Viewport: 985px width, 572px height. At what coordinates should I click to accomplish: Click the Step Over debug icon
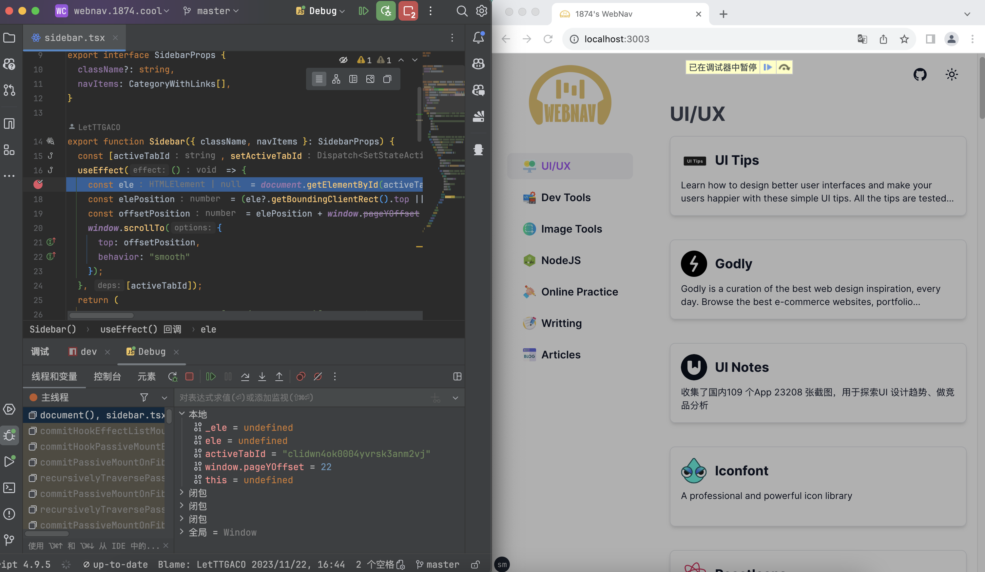click(x=245, y=377)
